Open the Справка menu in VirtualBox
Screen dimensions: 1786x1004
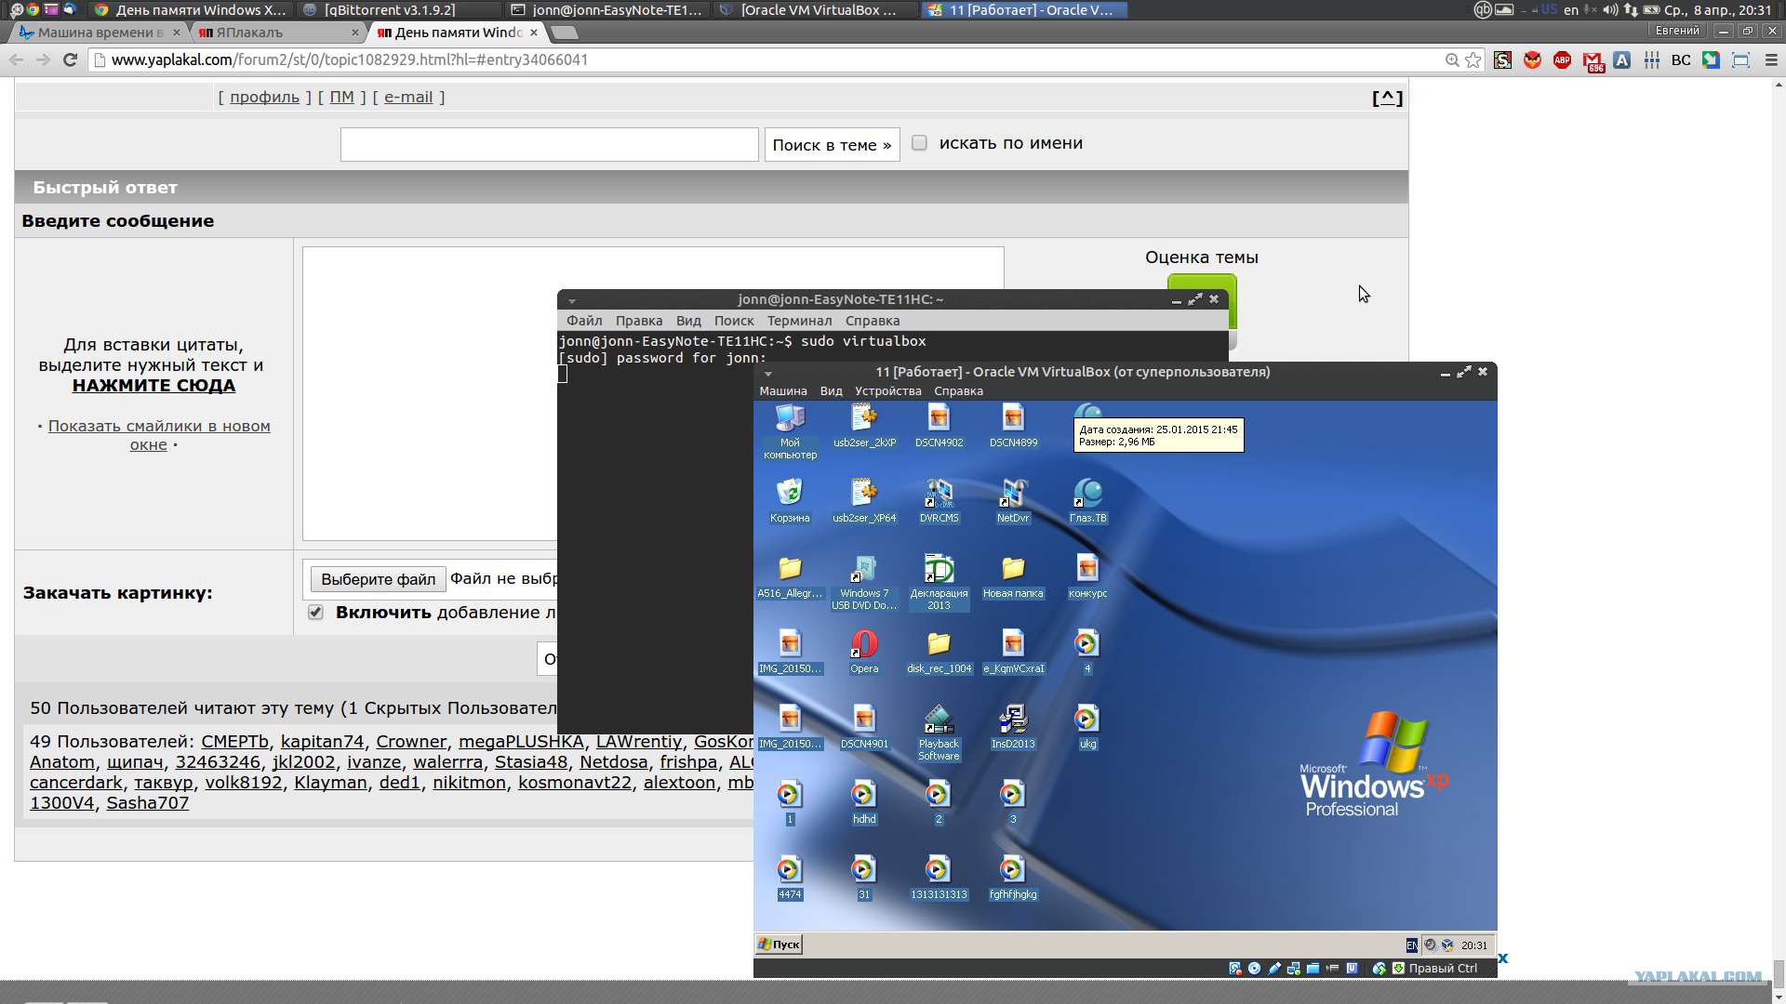[x=958, y=391]
